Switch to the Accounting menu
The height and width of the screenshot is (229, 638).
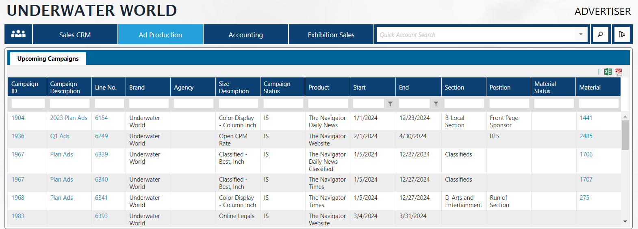[x=245, y=35]
